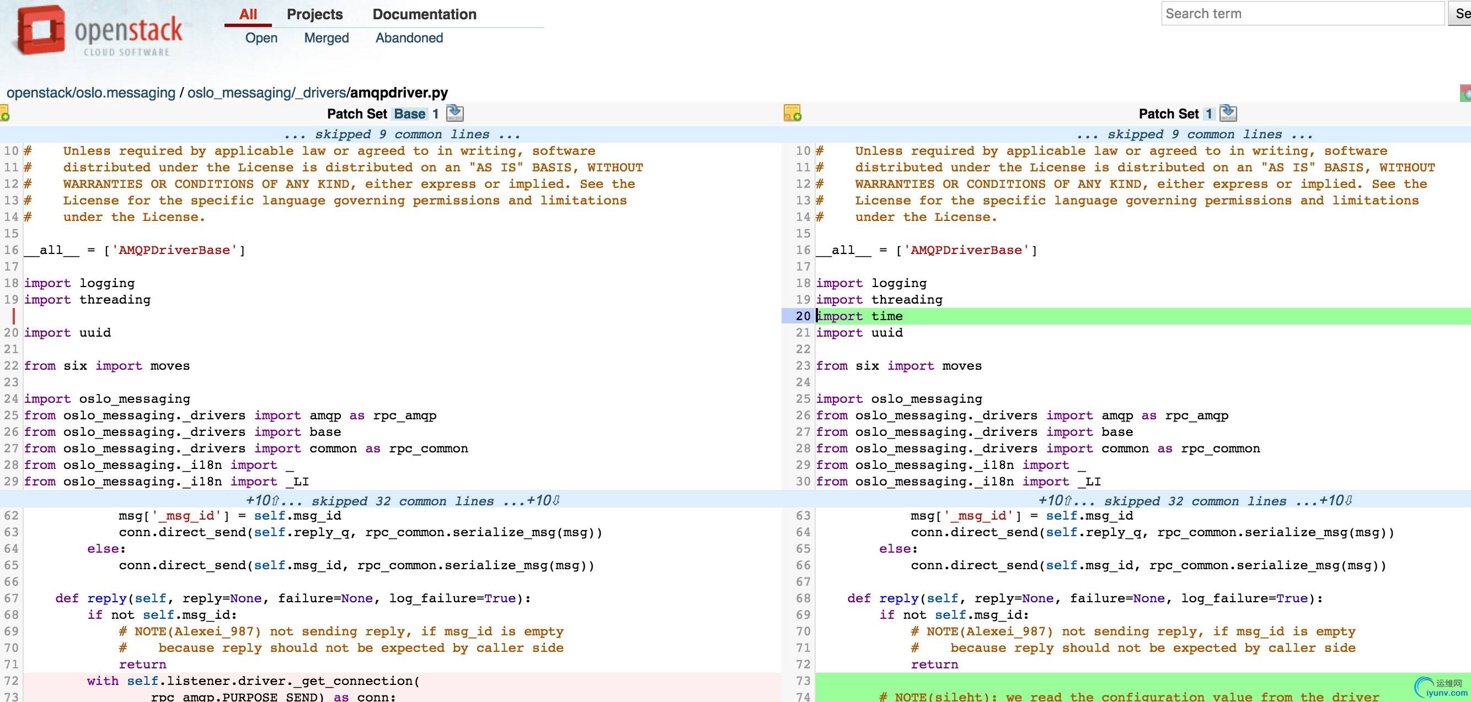The image size is (1471, 702).
Task: Click 'else:' line on right pane
Action: pos(898,549)
